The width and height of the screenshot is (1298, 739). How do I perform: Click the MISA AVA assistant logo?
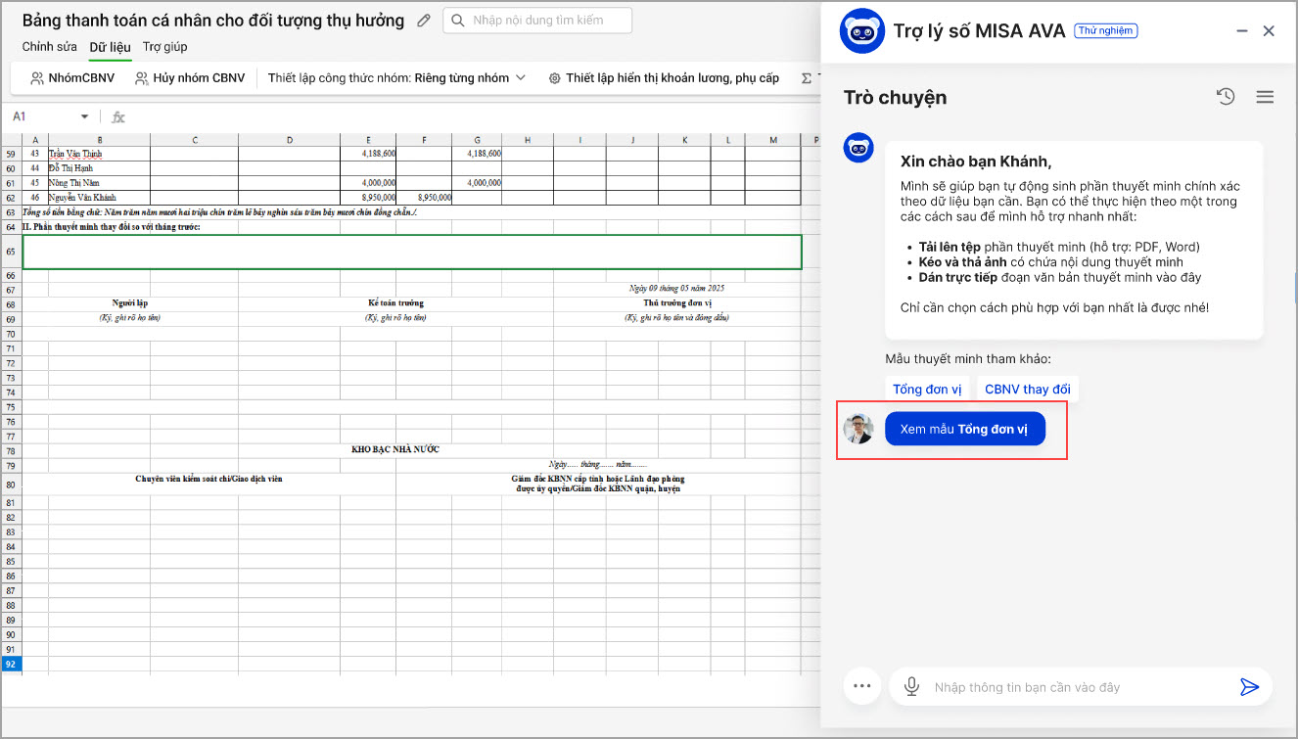862,31
